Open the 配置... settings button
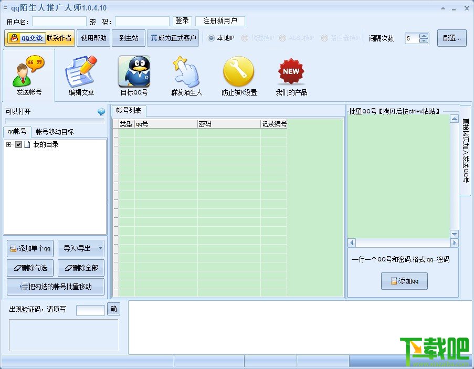 [x=451, y=38]
